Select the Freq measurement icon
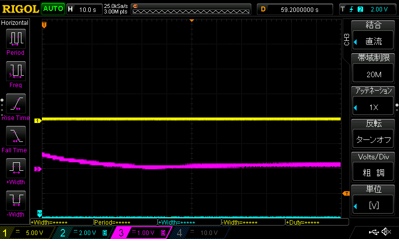Screen dimensions: 399x239 coord(16,71)
